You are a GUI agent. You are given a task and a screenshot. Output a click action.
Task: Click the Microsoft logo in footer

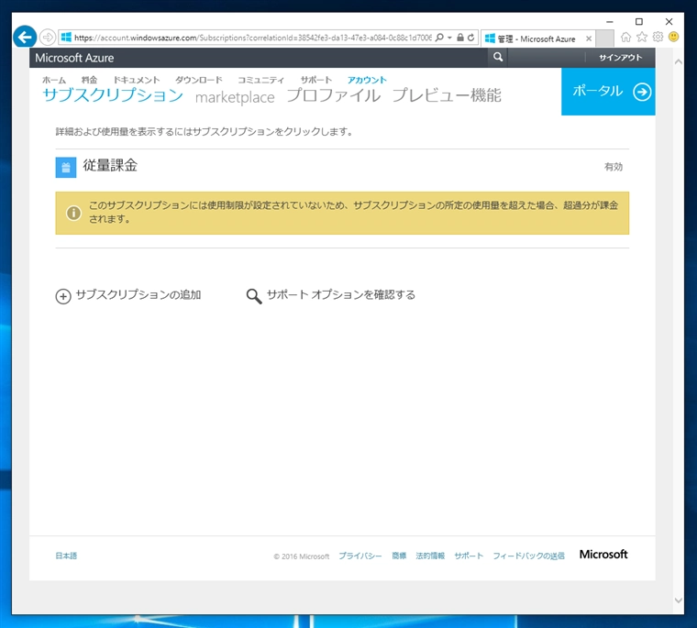click(603, 555)
